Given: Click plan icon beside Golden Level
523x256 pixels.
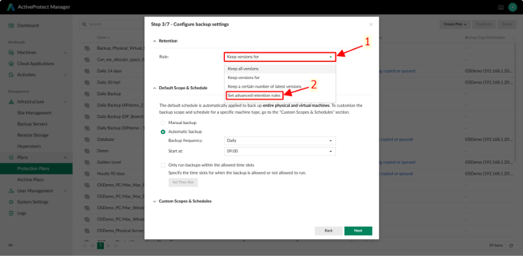Looking at the screenshot, I should click(x=88, y=162).
